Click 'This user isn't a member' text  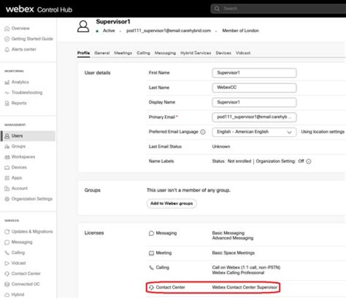pyautogui.click(x=188, y=190)
